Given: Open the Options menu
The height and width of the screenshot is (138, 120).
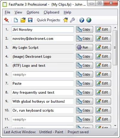Looking at the screenshot, I should pyautogui.click(x=33, y=12).
